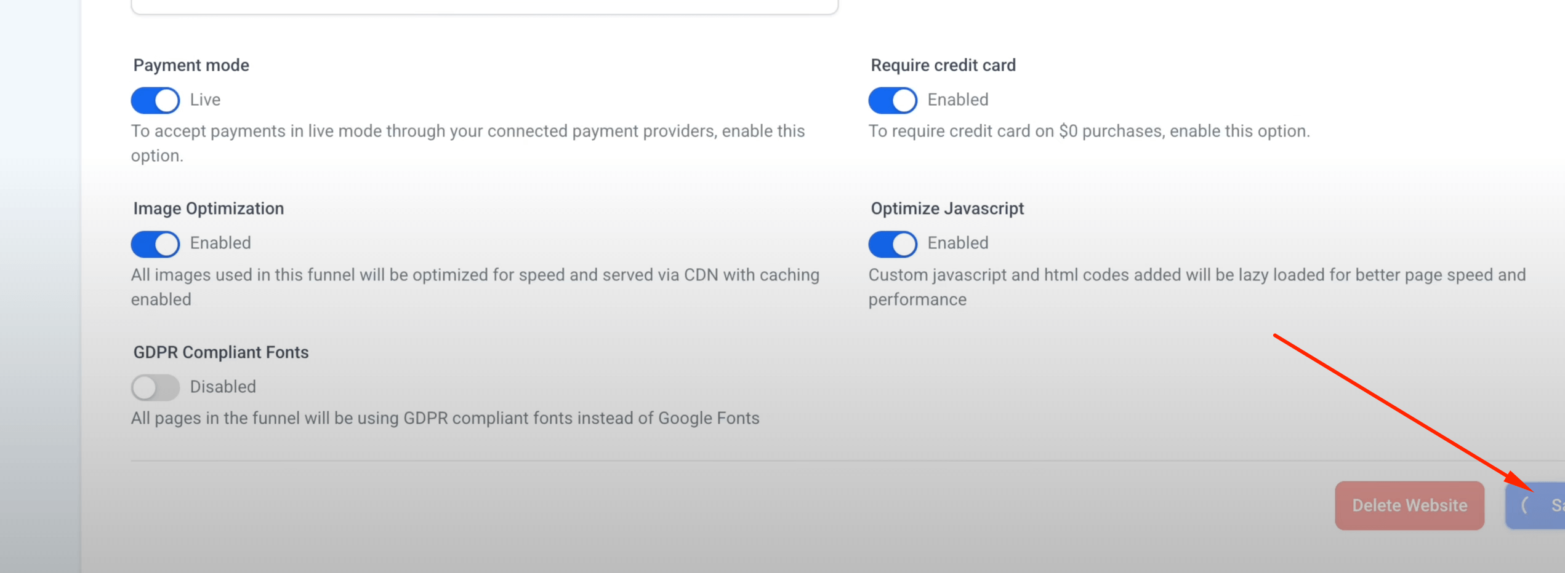Click the "Enabled" label under Require credit card

[957, 100]
